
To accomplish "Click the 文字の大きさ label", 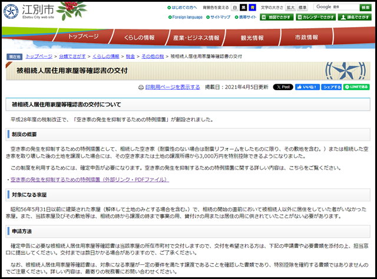I will click(272, 8).
